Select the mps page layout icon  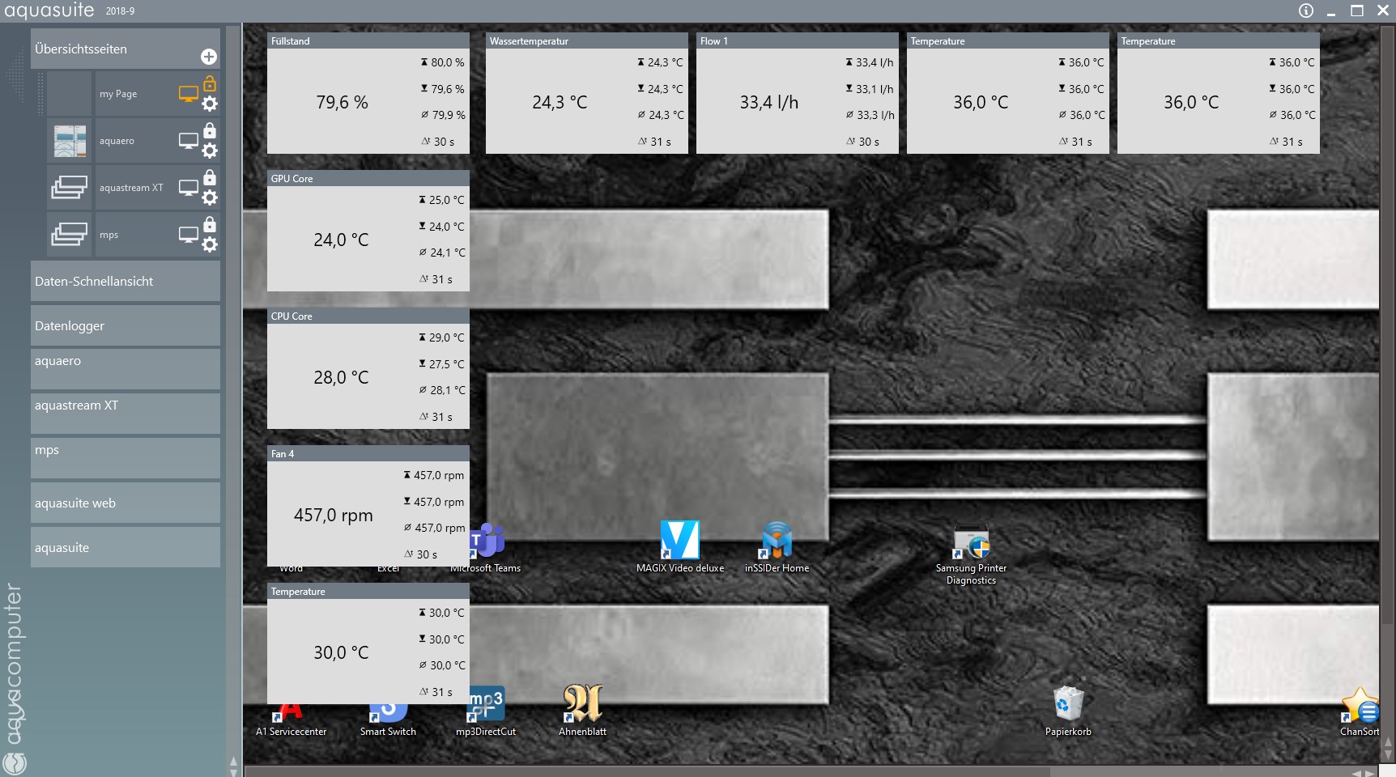[70, 235]
